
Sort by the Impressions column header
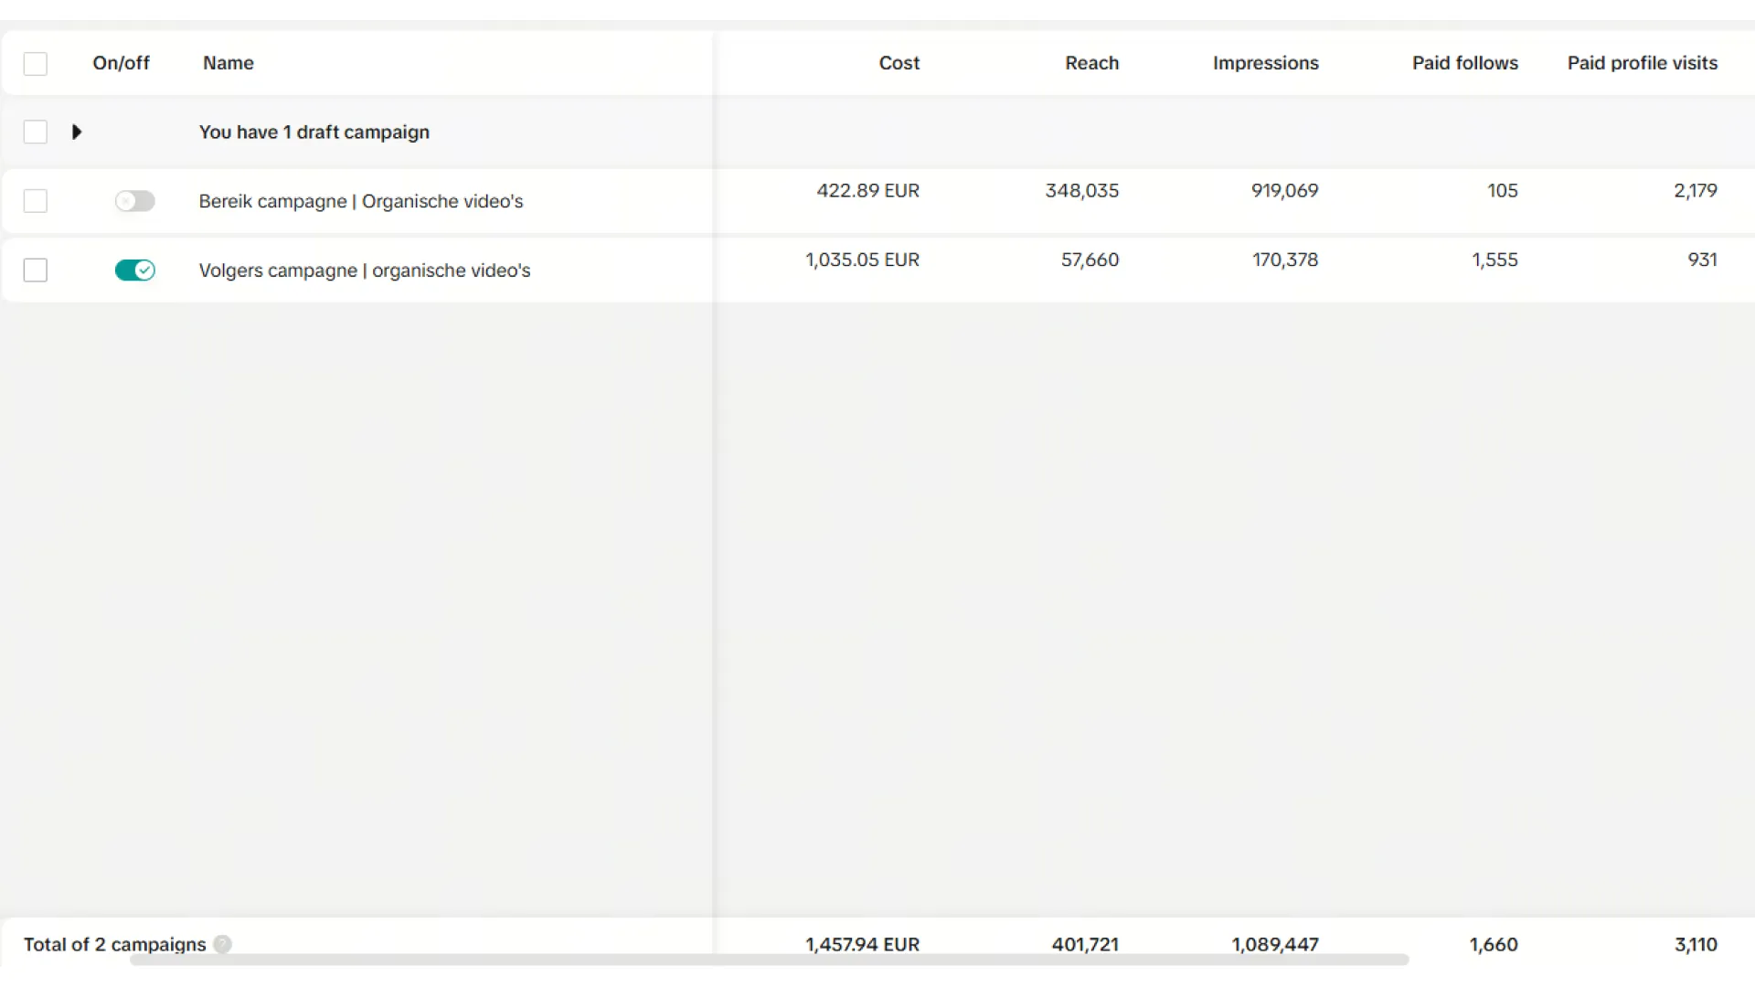point(1265,63)
